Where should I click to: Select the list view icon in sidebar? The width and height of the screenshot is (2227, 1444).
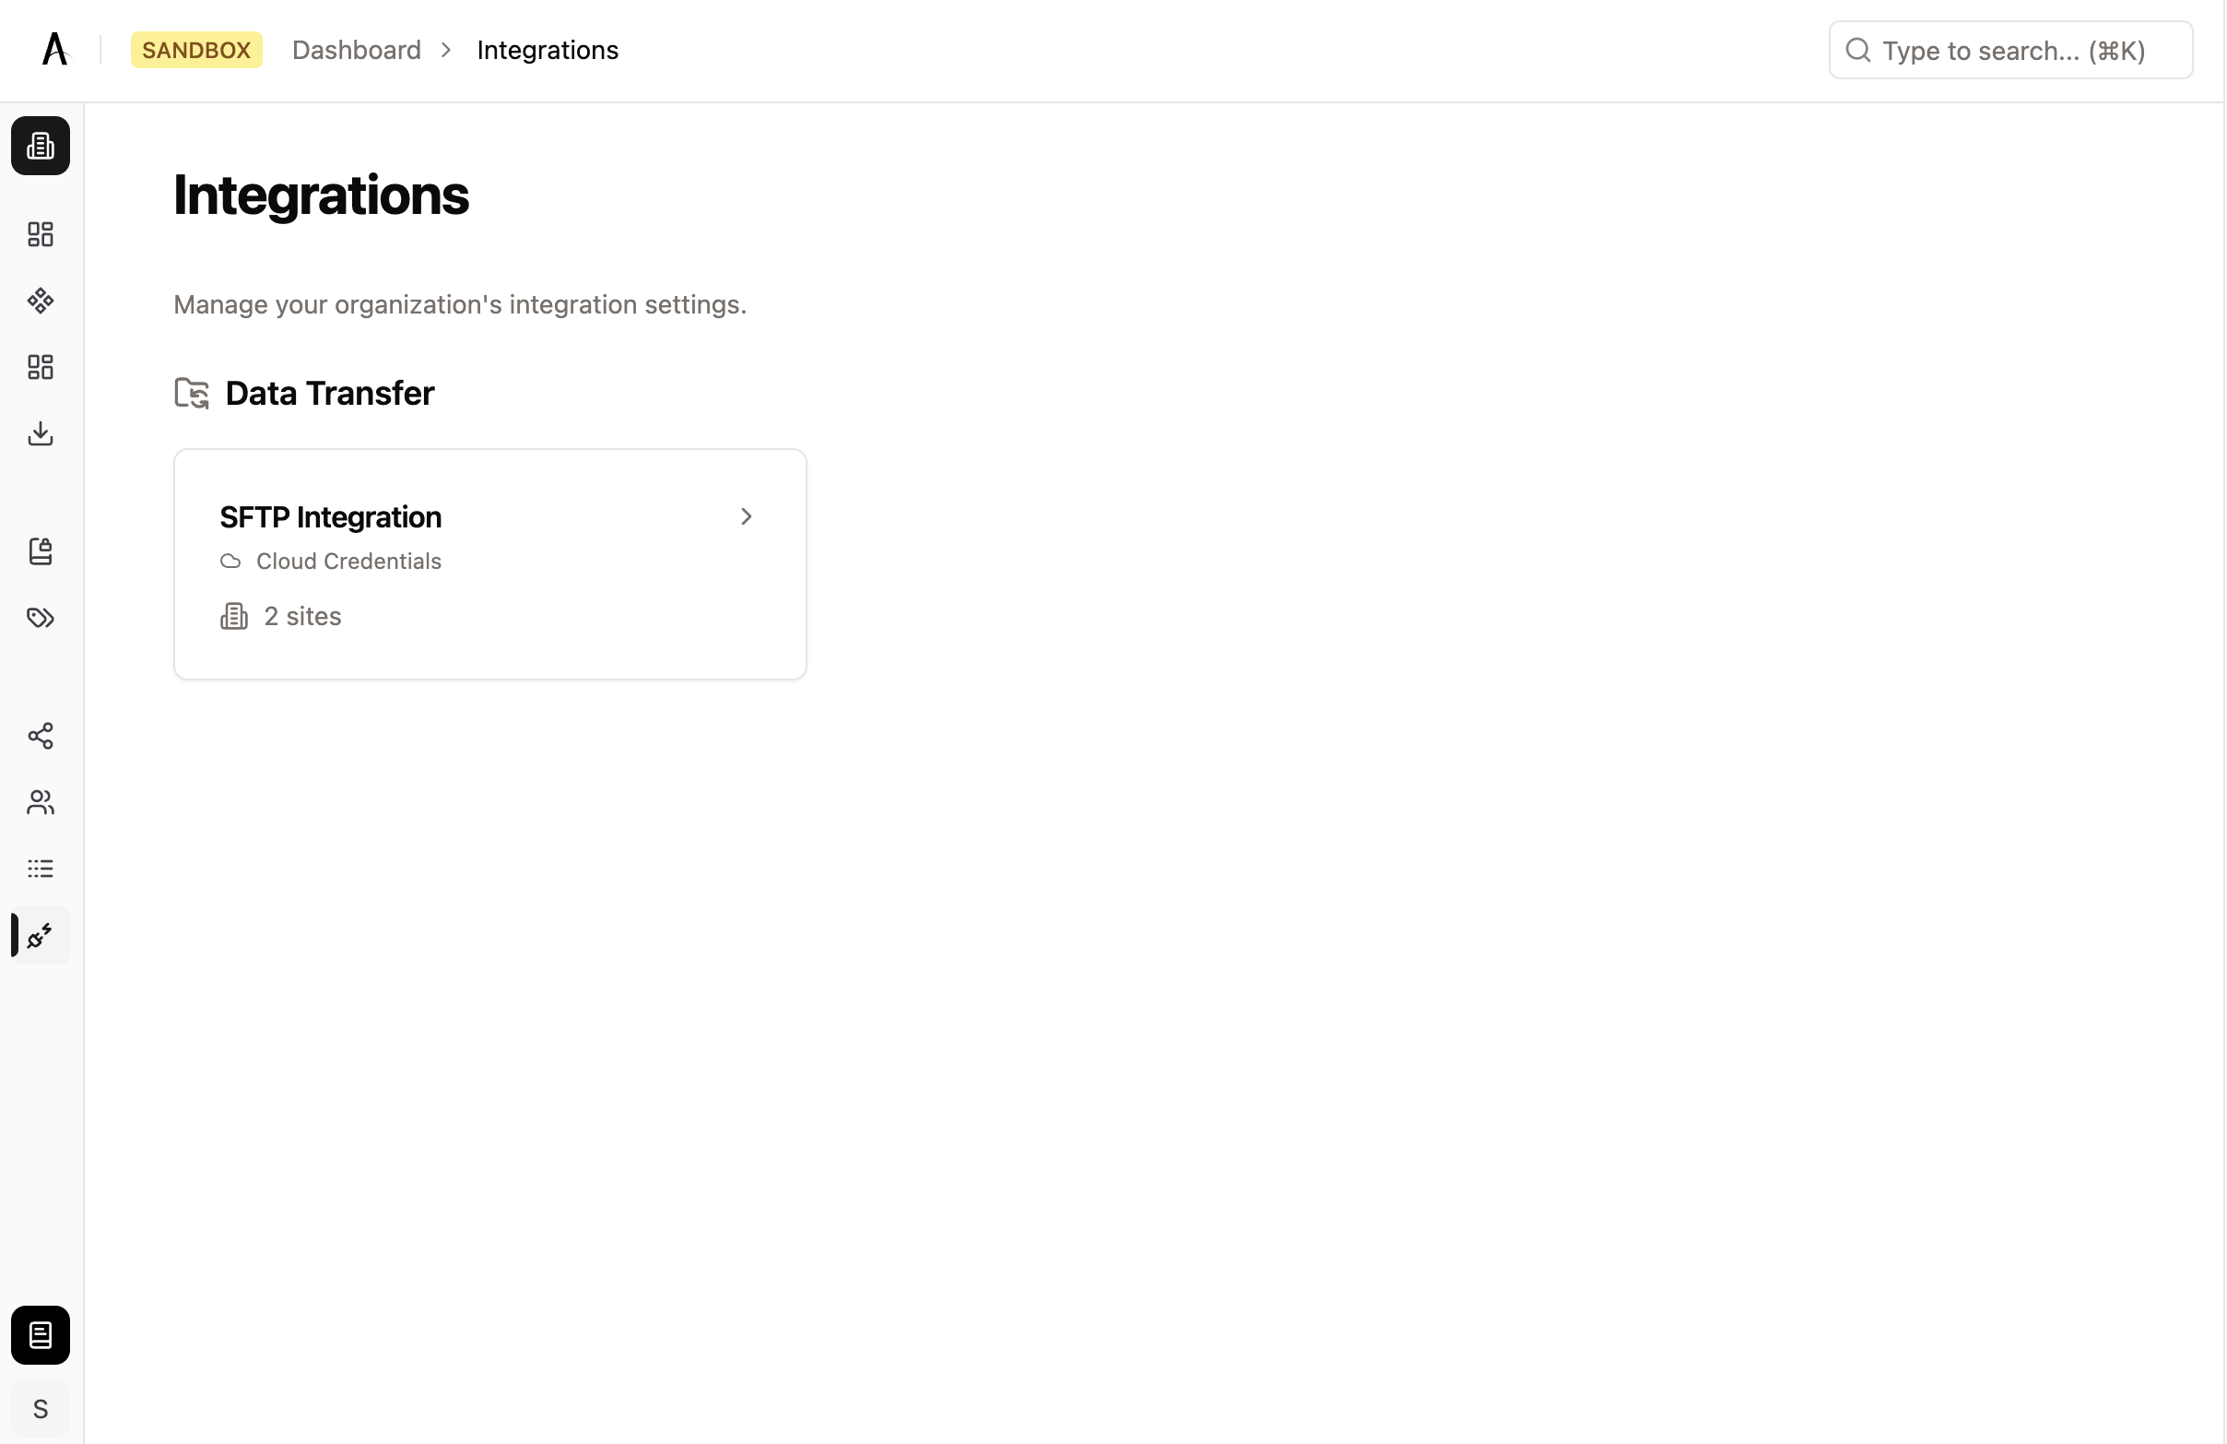[x=40, y=868]
